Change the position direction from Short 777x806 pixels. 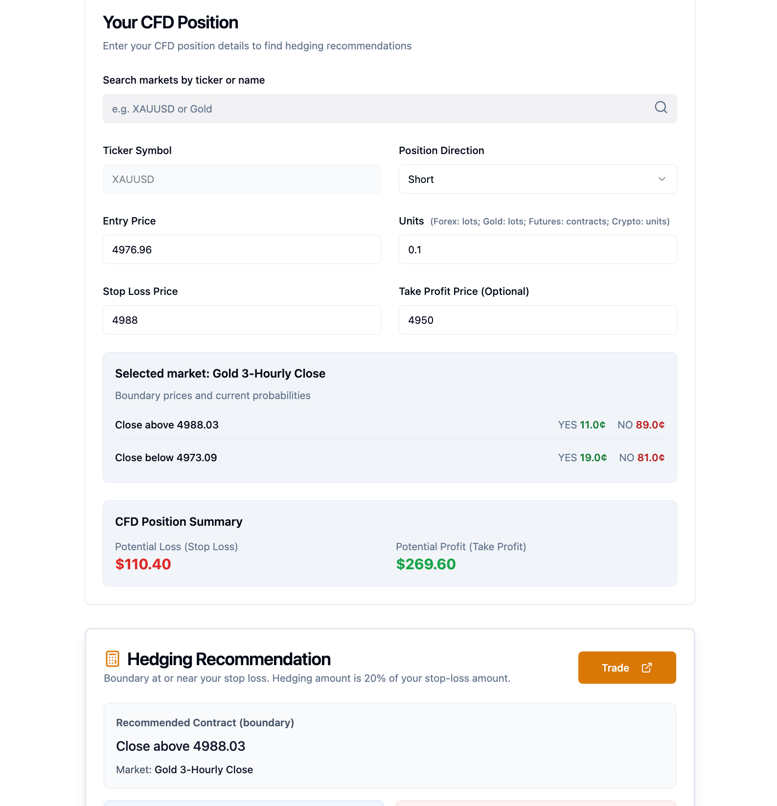coord(537,179)
